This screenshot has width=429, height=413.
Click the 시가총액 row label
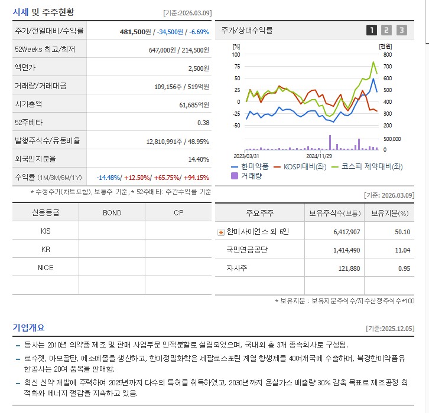pyautogui.click(x=28, y=104)
